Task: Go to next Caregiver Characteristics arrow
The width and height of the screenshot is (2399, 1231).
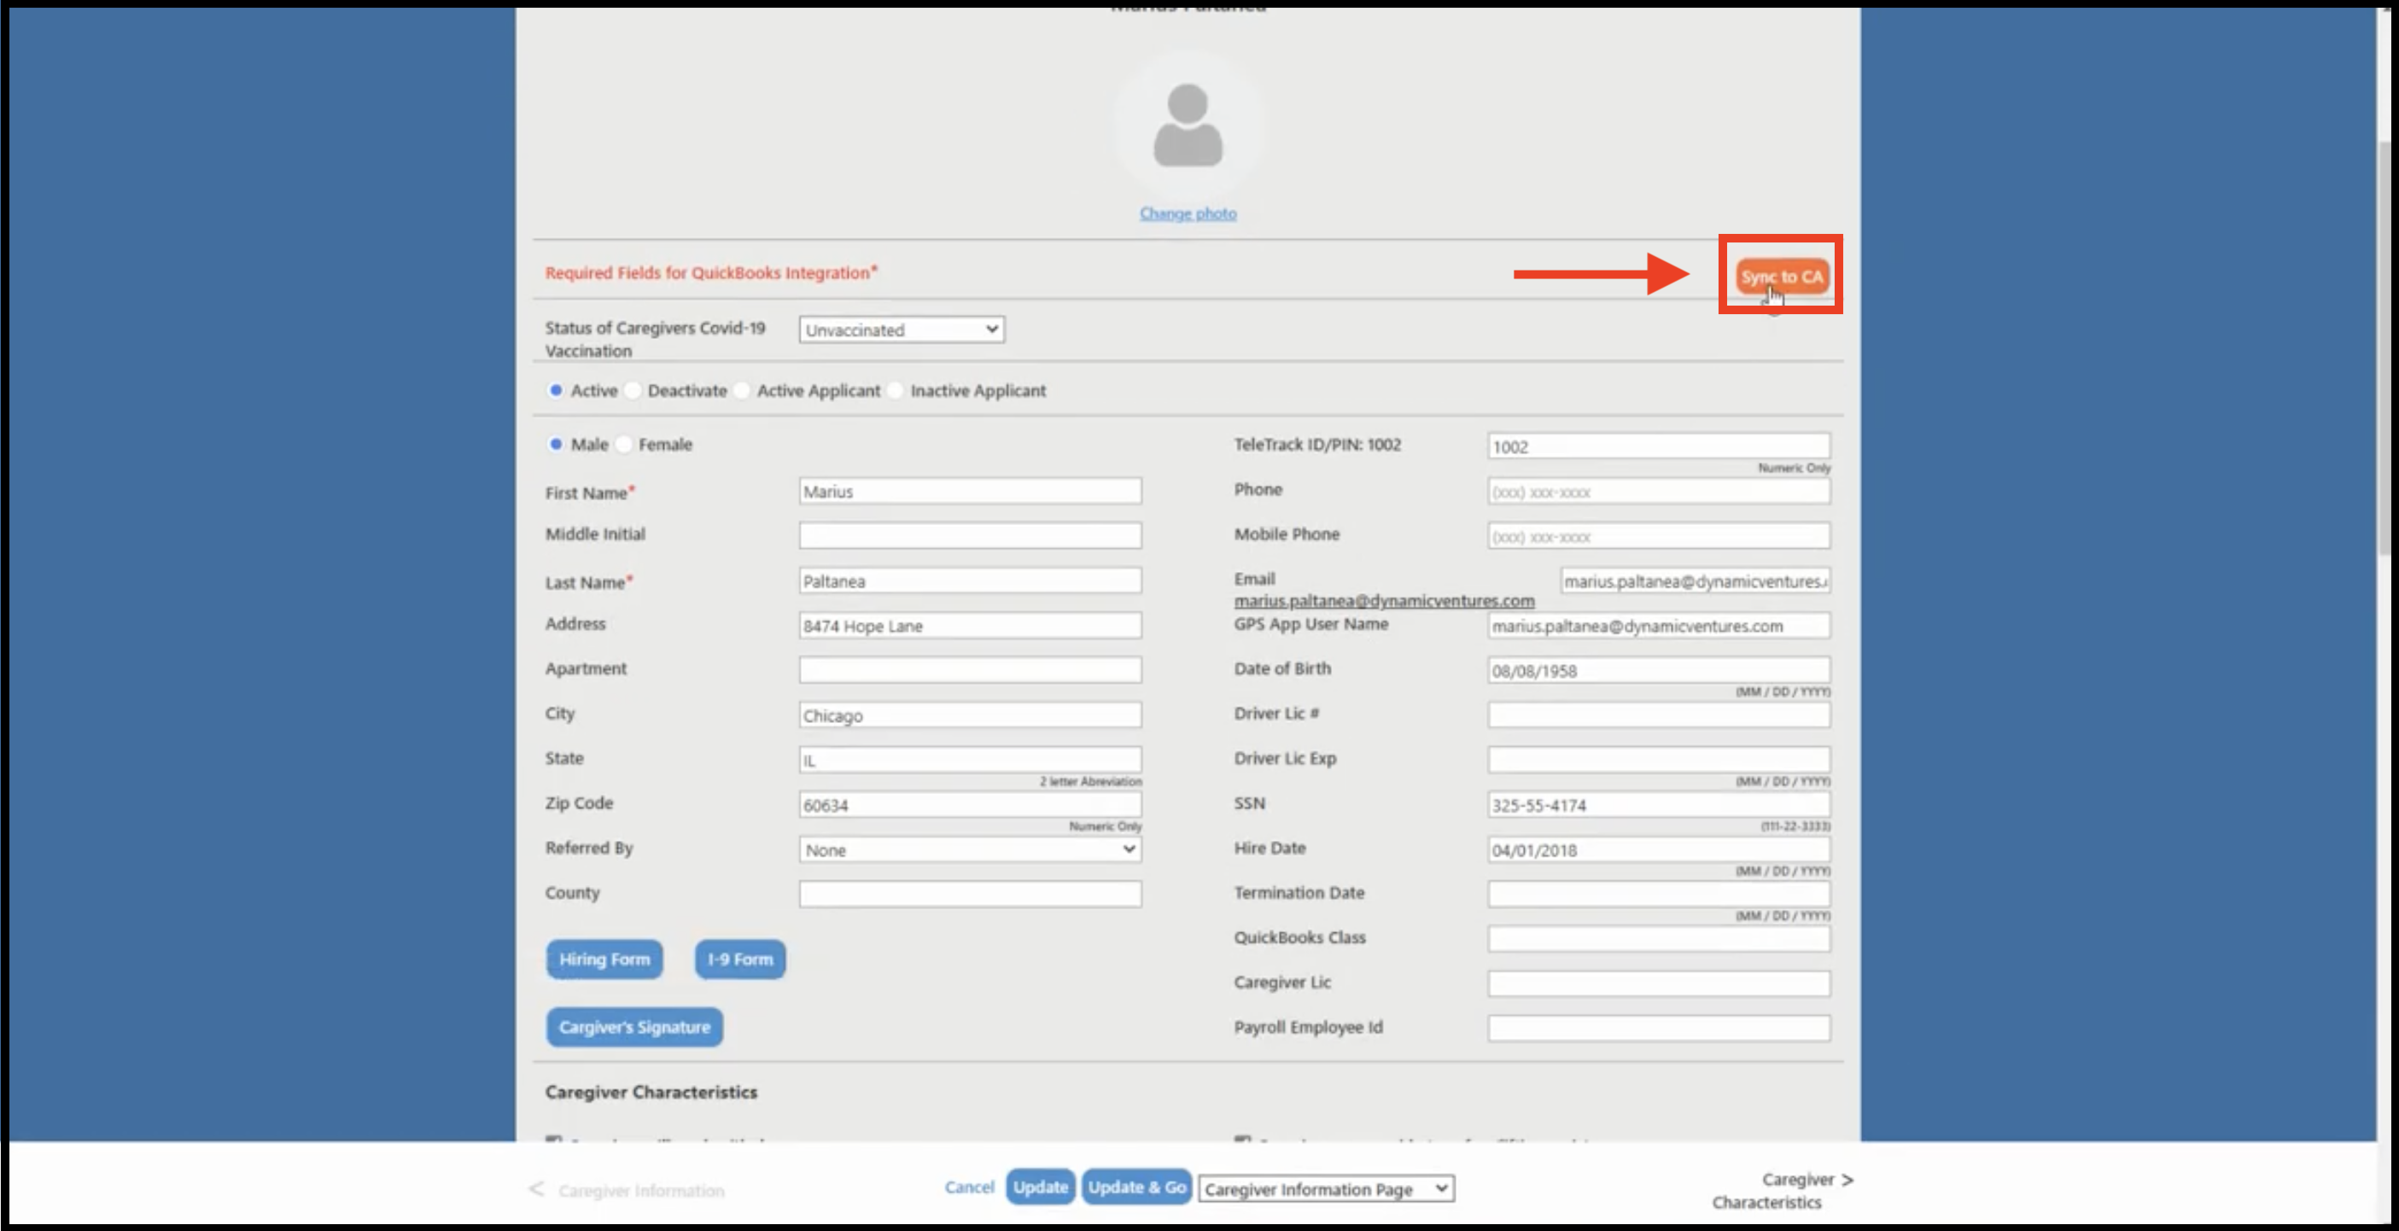Action: point(1846,1180)
